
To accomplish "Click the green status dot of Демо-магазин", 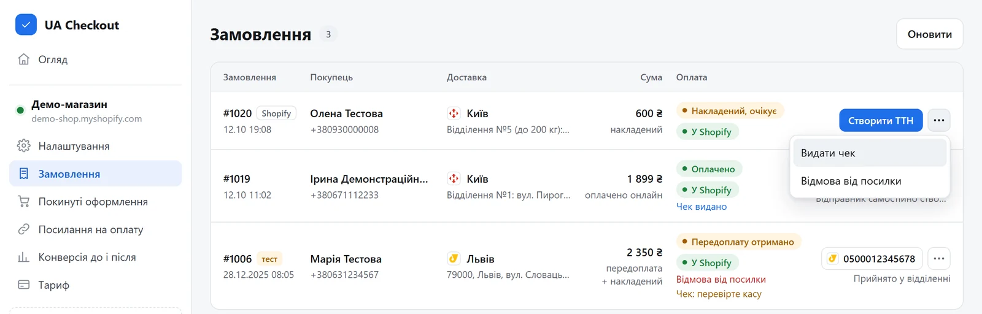I will [x=20, y=110].
